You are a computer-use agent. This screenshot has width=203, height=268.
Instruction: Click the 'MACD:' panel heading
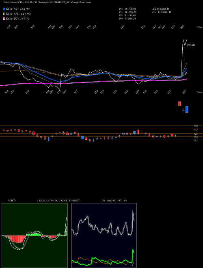point(12,201)
